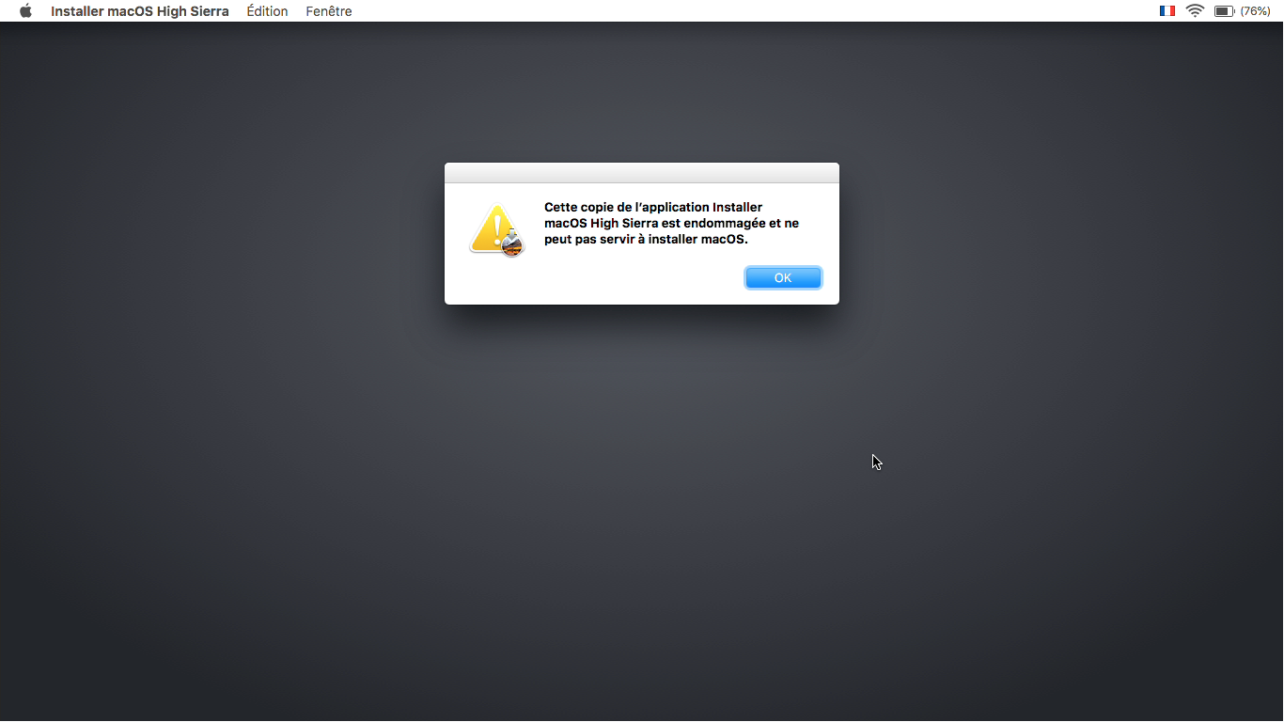Click the battery percentage (76%) text
This screenshot has height=722, width=1284.
[x=1256, y=11]
